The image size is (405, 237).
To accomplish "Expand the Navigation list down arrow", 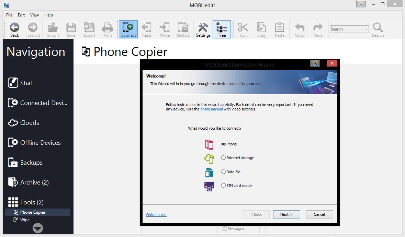I will [38, 228].
